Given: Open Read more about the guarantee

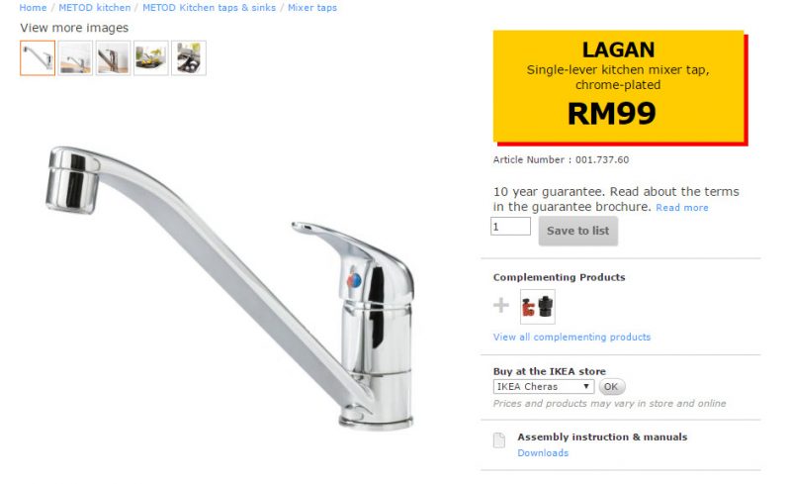Looking at the screenshot, I should pos(682,208).
